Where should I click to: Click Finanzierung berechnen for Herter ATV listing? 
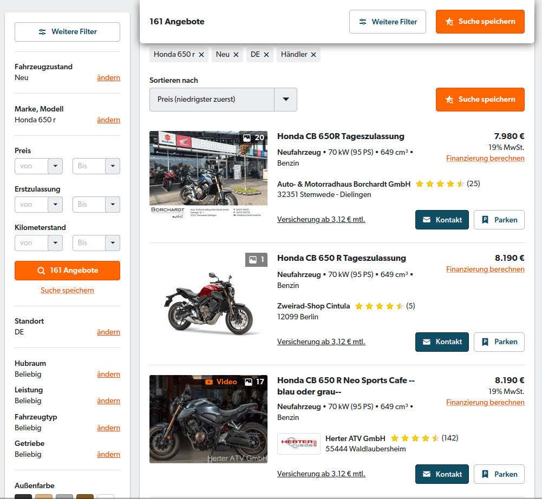485,402
